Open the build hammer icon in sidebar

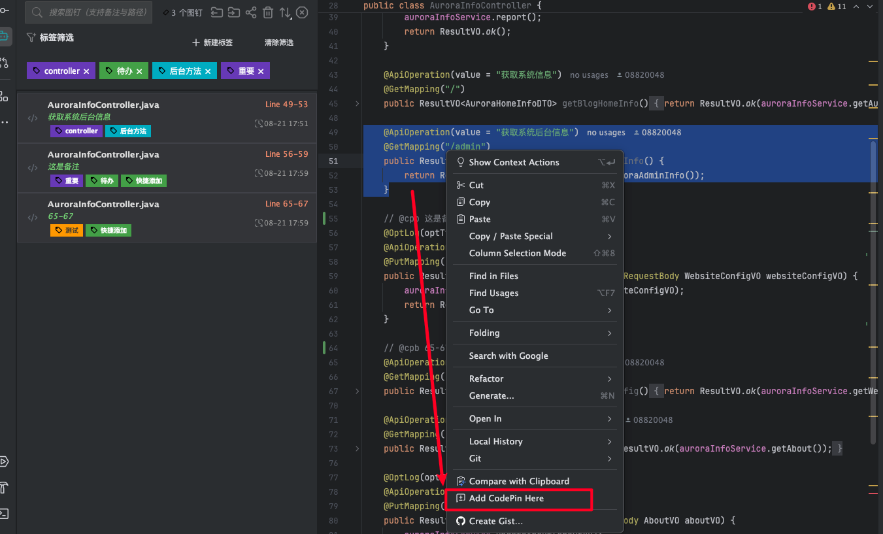pyautogui.click(x=5, y=488)
